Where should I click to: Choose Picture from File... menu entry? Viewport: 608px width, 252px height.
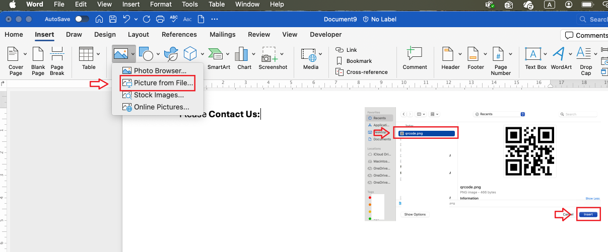coord(158,83)
